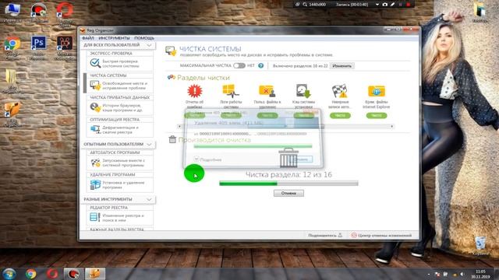
Task: Click the volume icon in system tray
Action: tap(462, 274)
